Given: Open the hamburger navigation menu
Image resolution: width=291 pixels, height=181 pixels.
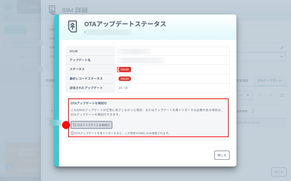Looking at the screenshot, I should pos(8,7).
